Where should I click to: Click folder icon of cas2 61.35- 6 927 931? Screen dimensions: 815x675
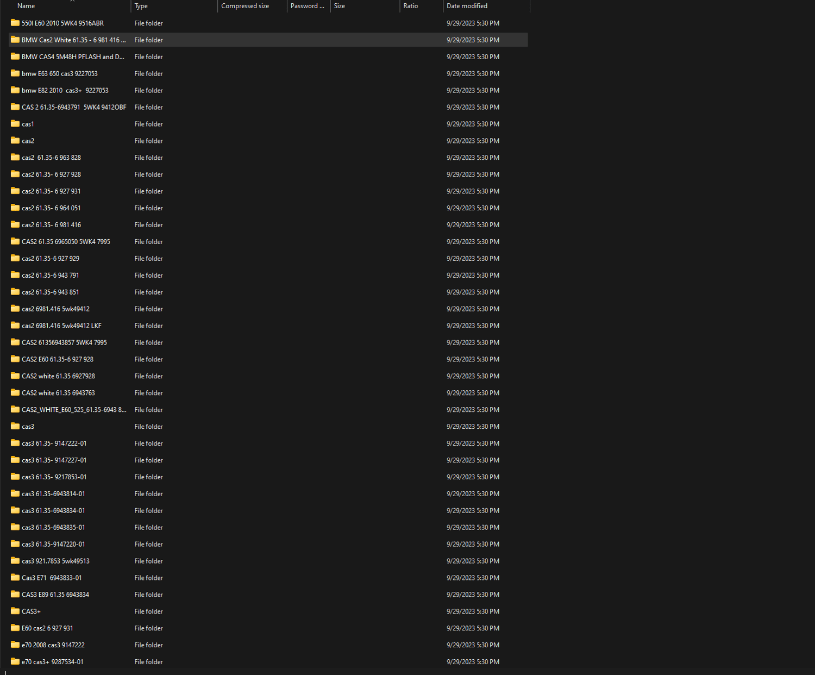click(15, 191)
